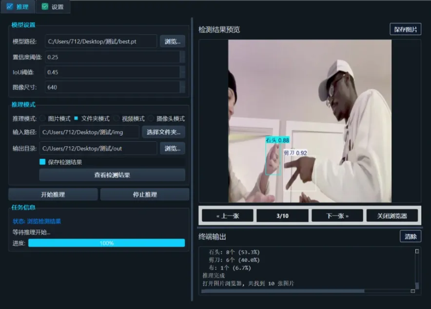Click 浏览 button next to output directory
The image size is (431, 309).
click(172, 148)
